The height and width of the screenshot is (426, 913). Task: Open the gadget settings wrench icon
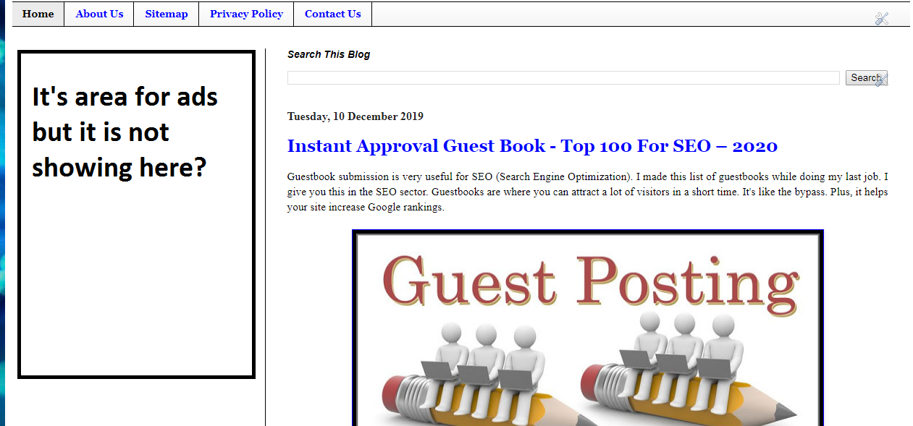[x=882, y=18]
